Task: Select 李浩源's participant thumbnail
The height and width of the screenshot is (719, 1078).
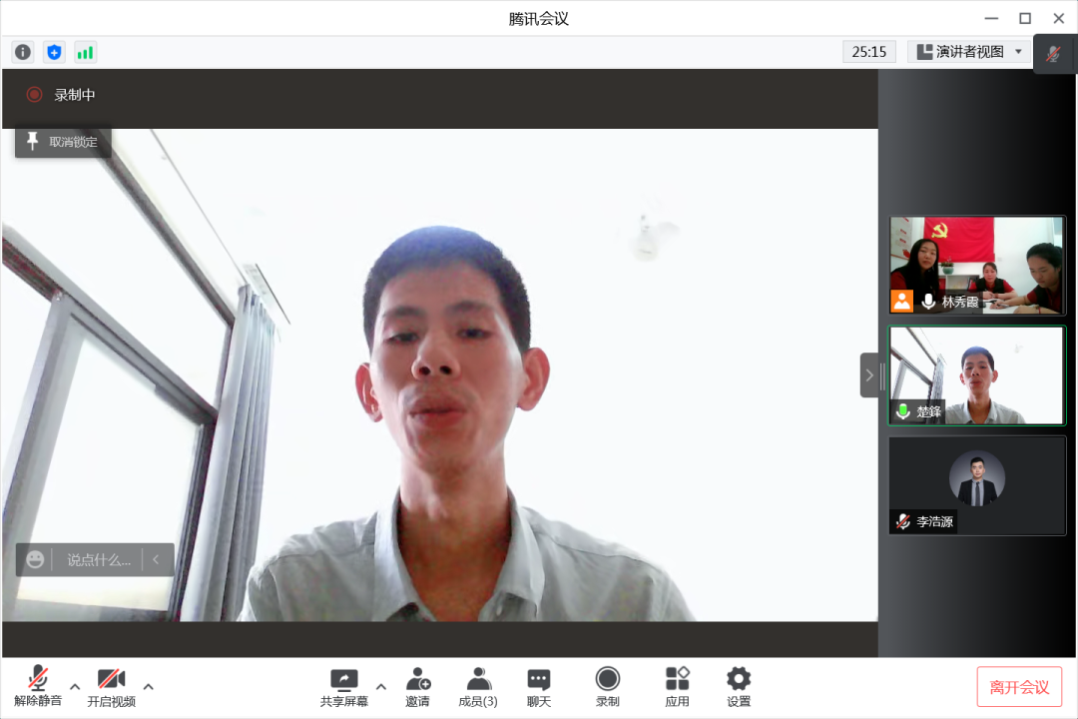Action: coord(977,485)
